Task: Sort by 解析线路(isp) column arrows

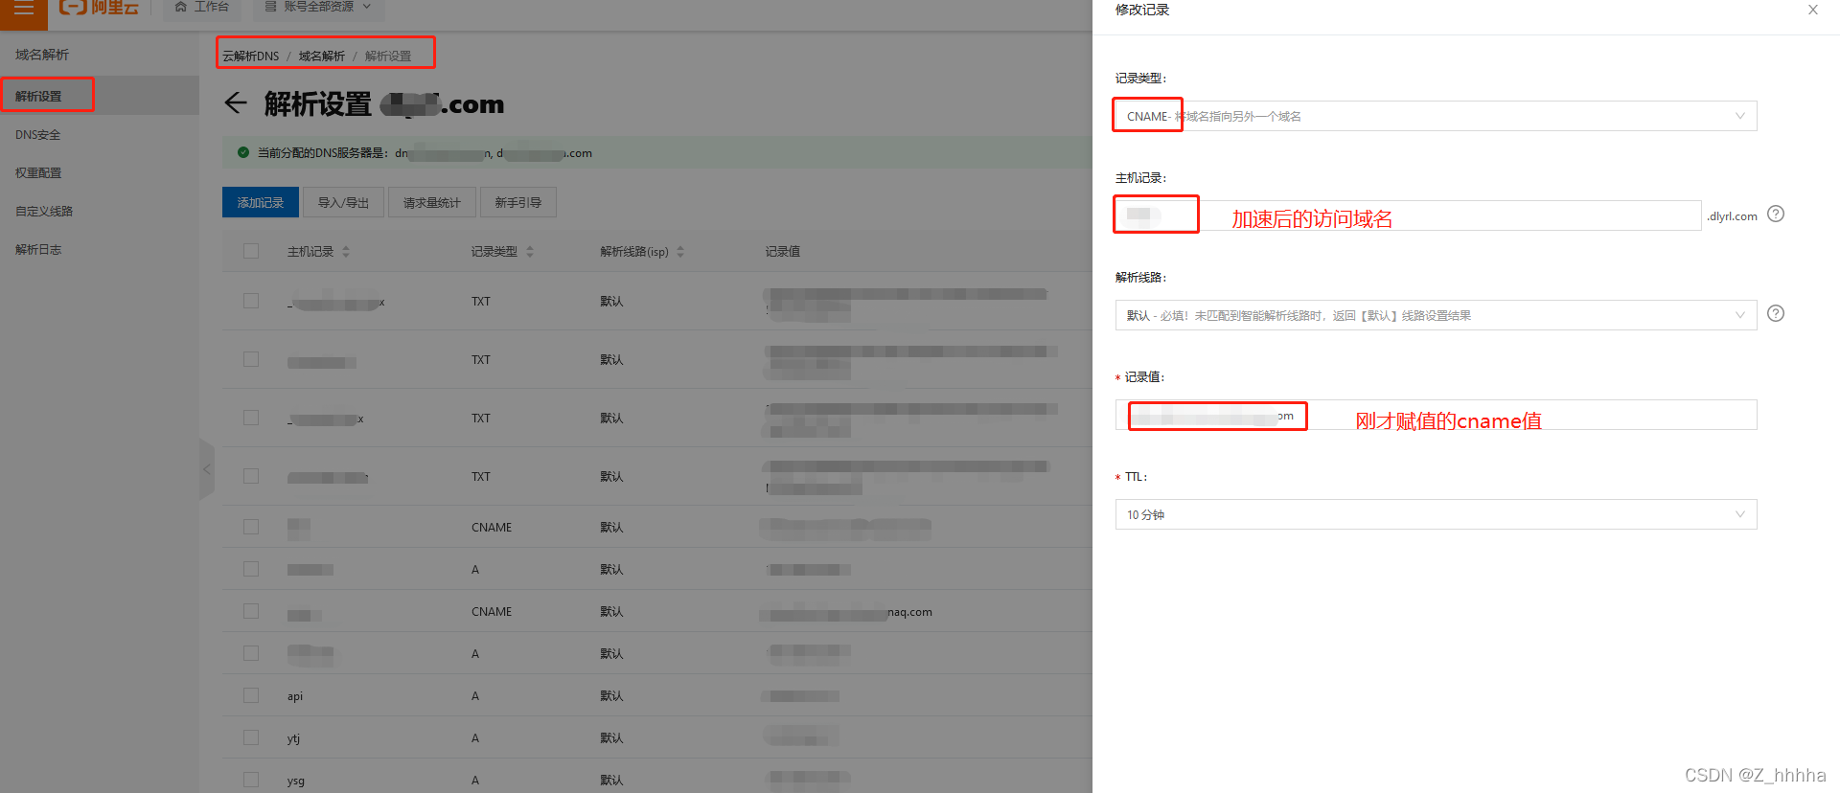Action: [680, 251]
